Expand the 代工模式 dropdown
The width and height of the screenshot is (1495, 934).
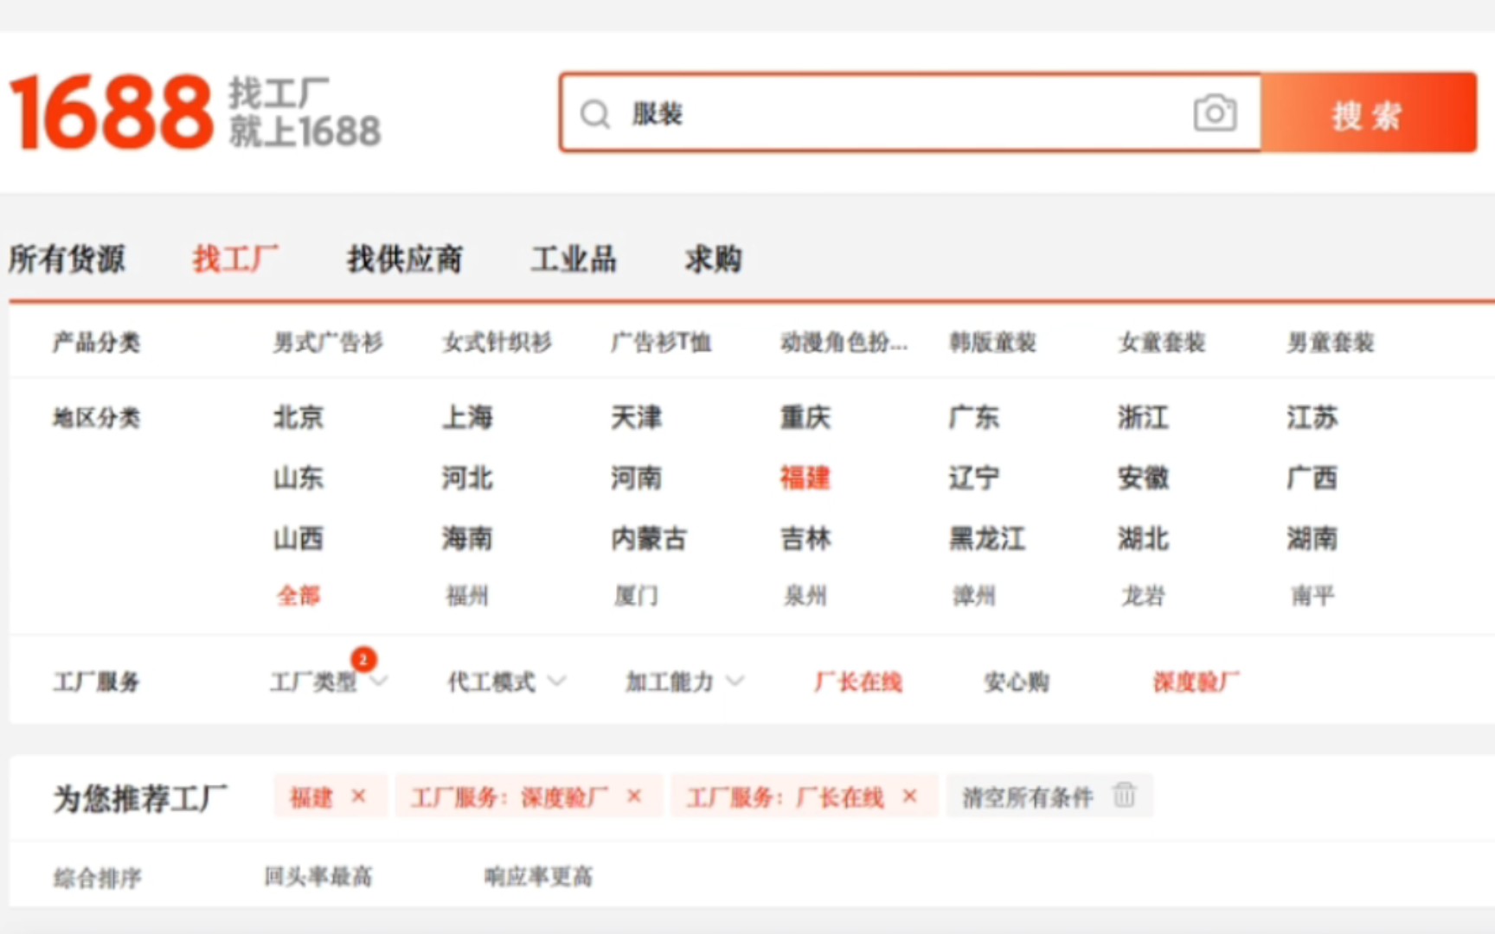[x=506, y=681]
